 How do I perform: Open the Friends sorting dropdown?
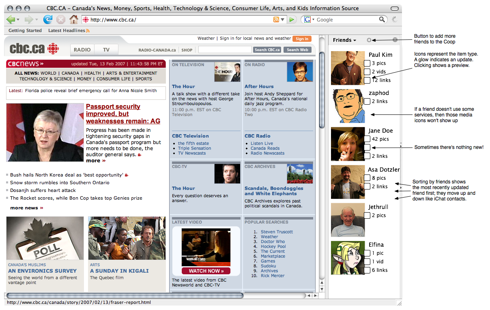tap(344, 40)
